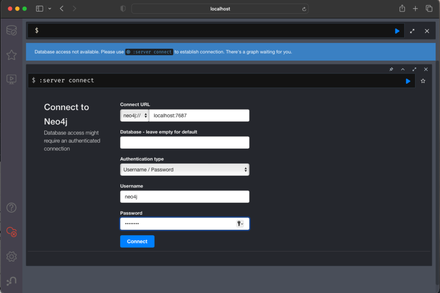Open the Help question mark icon

[12, 208]
